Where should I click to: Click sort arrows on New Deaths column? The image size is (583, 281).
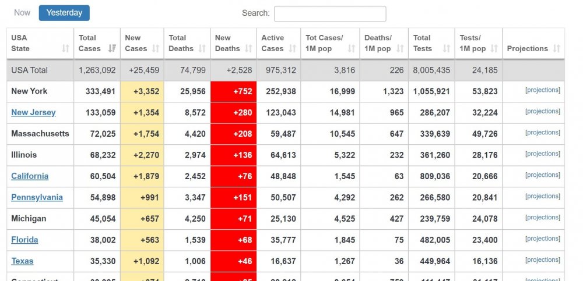pyautogui.click(x=248, y=49)
